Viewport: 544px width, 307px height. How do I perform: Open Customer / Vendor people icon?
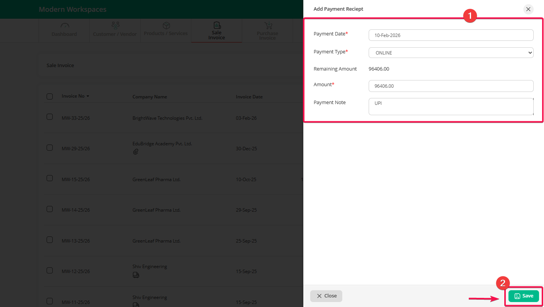pyautogui.click(x=115, y=26)
